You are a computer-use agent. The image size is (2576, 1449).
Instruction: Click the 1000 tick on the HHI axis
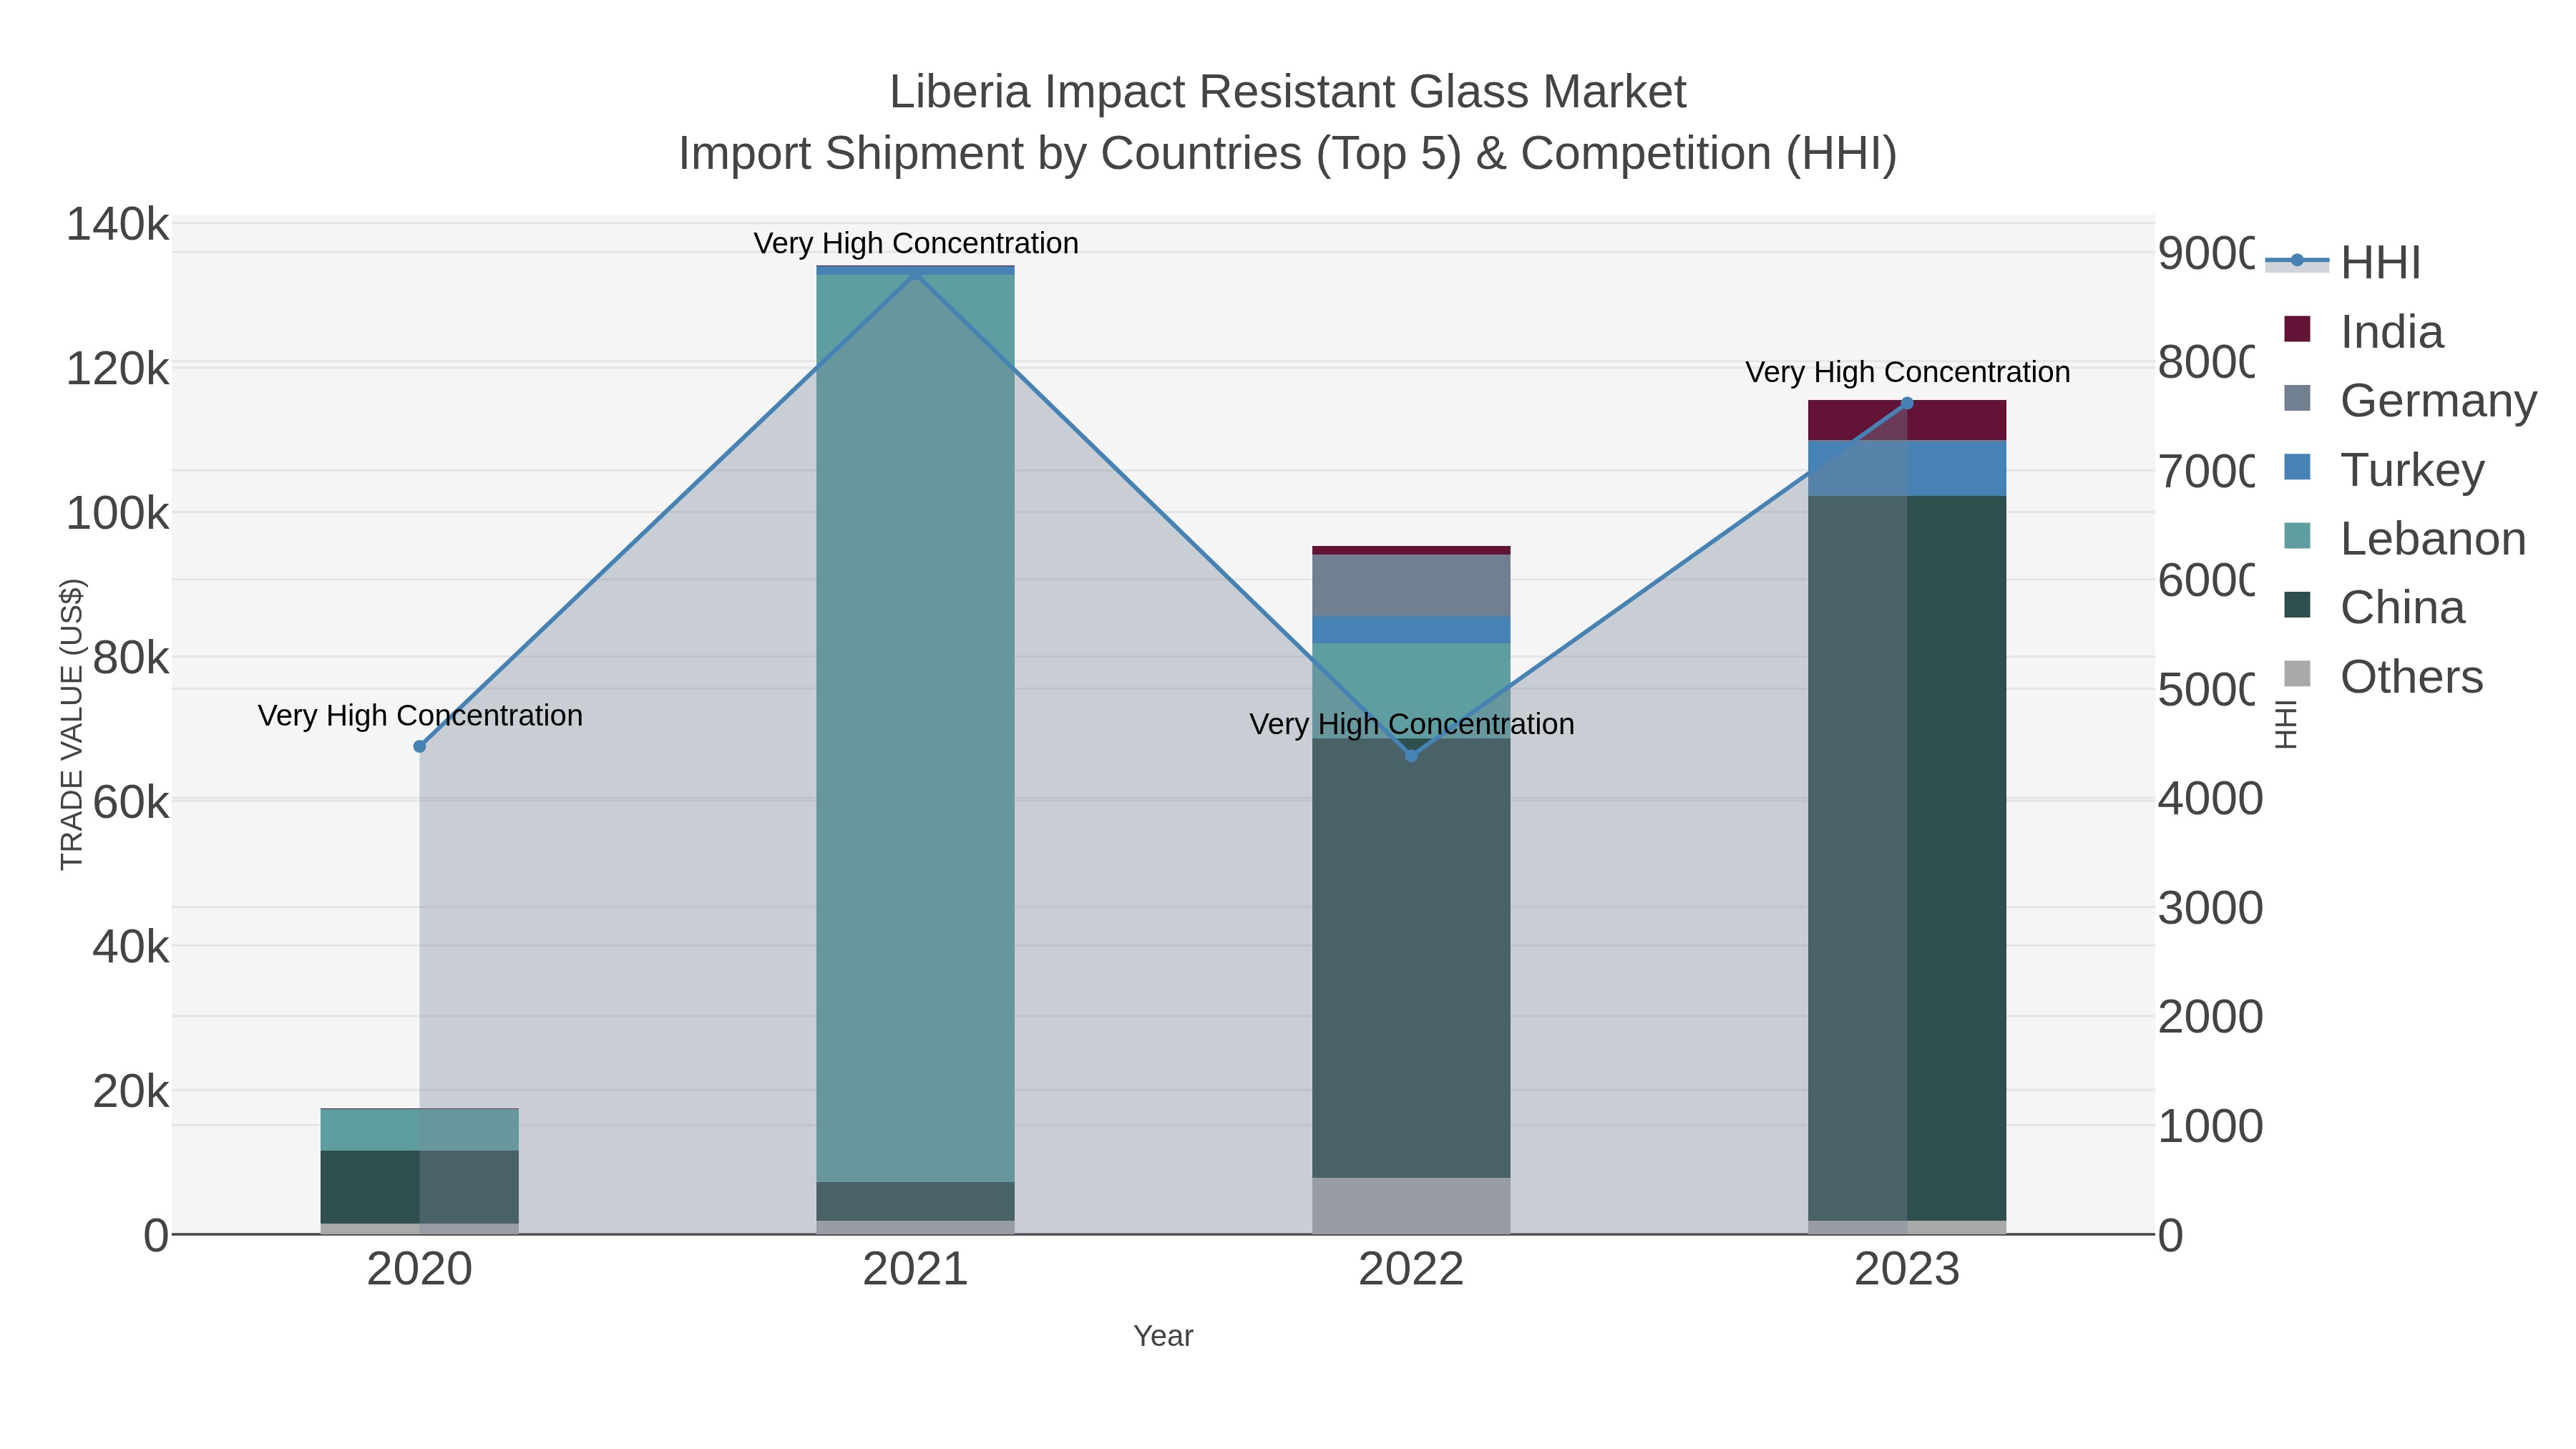coord(2210,1125)
